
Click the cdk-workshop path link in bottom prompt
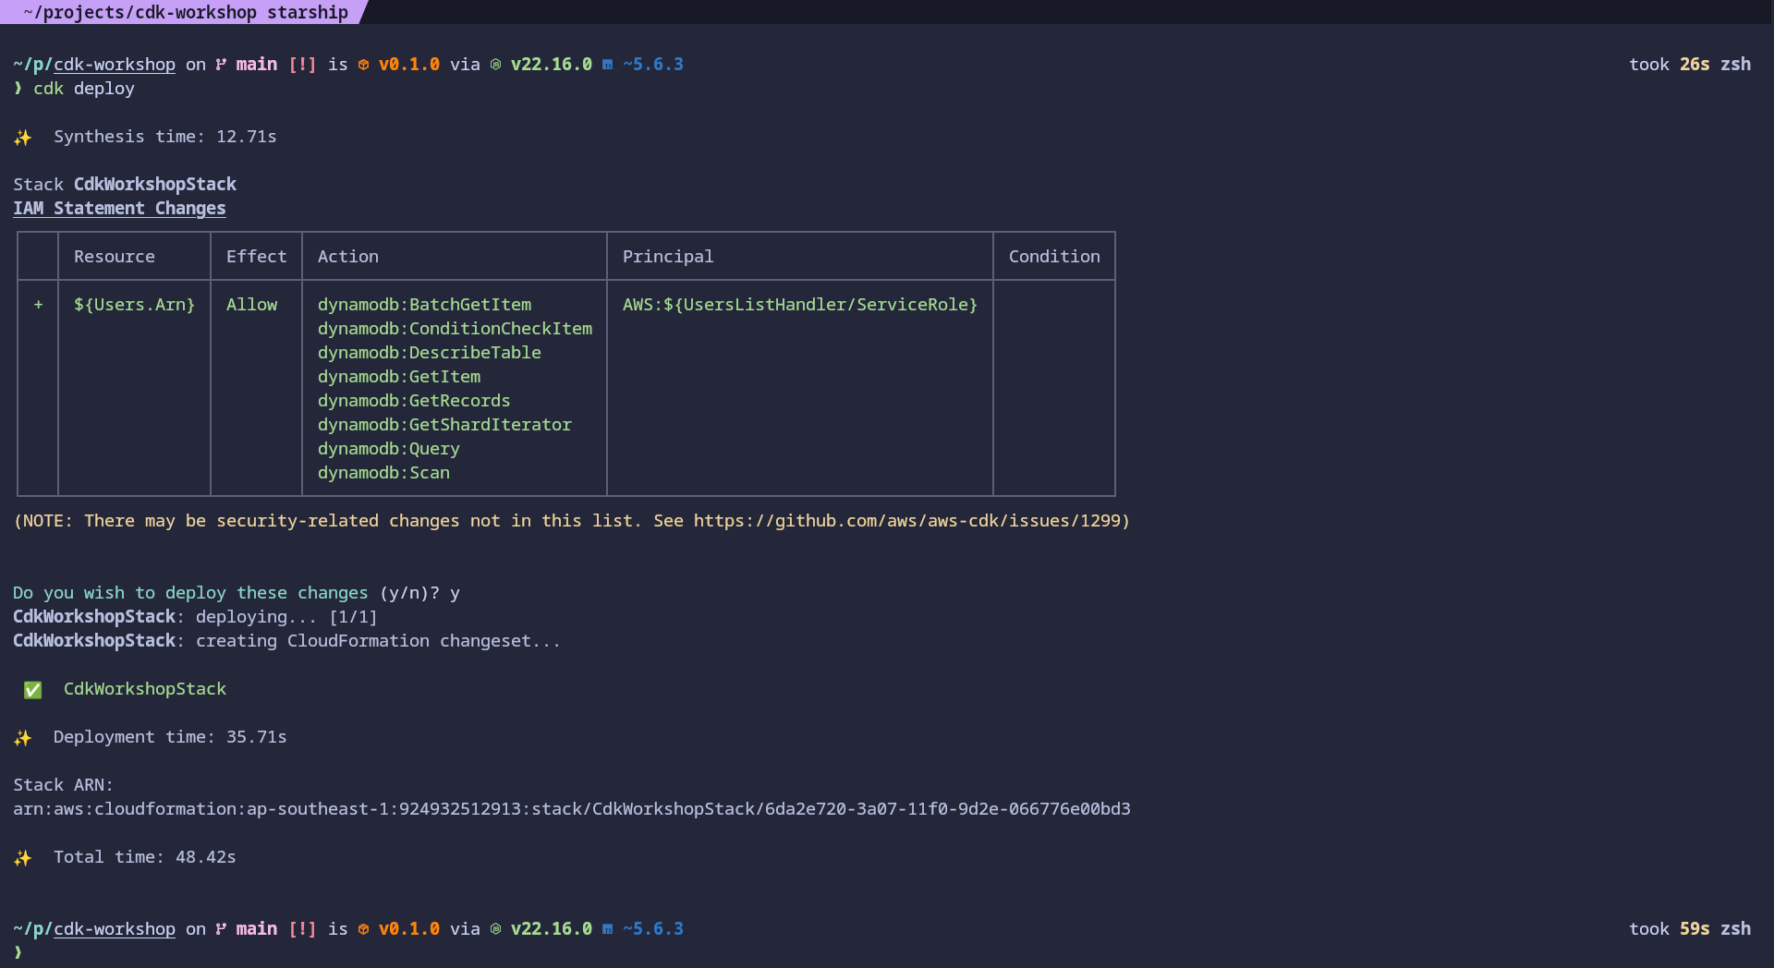pyautogui.click(x=115, y=929)
